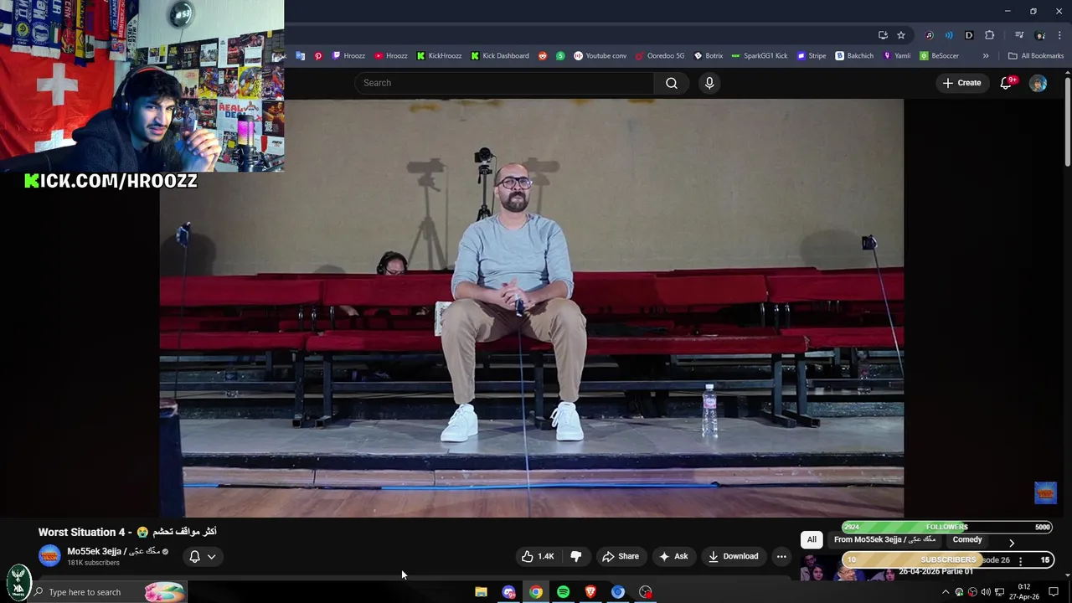
Task: Open All Bookmarks folder
Action: click(x=1036, y=56)
